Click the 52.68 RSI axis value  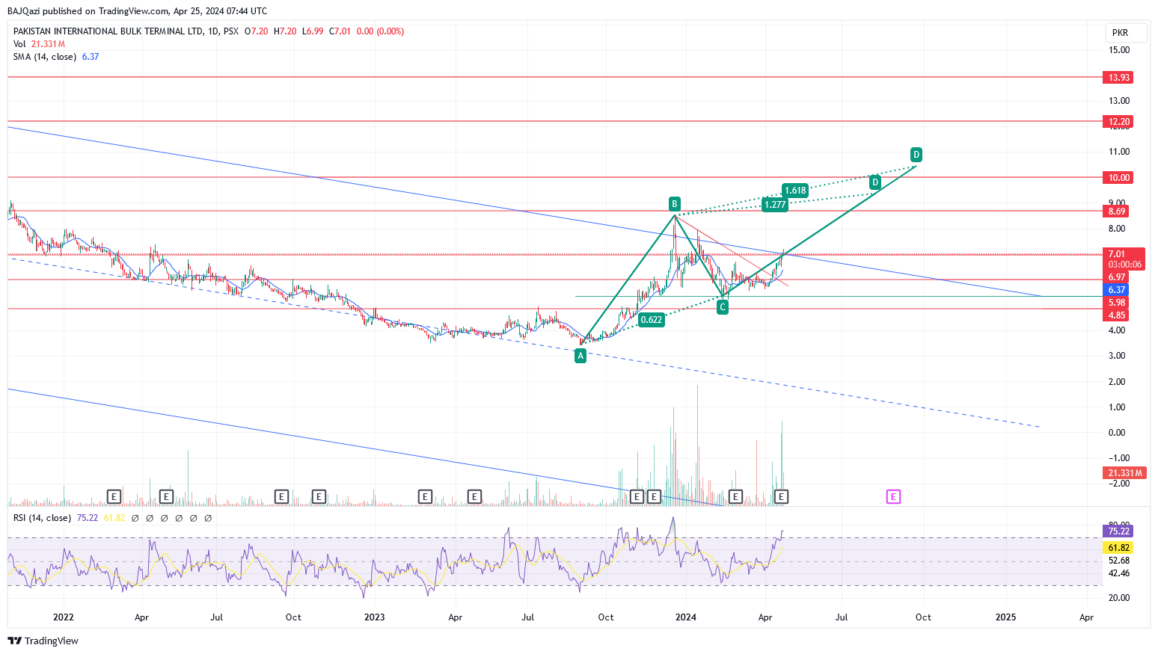pyautogui.click(x=1119, y=561)
